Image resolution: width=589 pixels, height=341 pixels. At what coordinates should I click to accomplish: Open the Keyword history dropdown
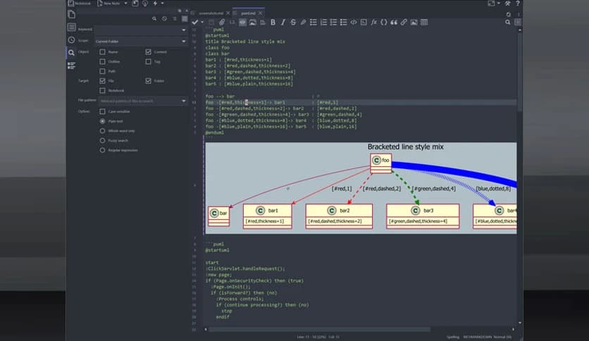pyautogui.click(x=184, y=30)
